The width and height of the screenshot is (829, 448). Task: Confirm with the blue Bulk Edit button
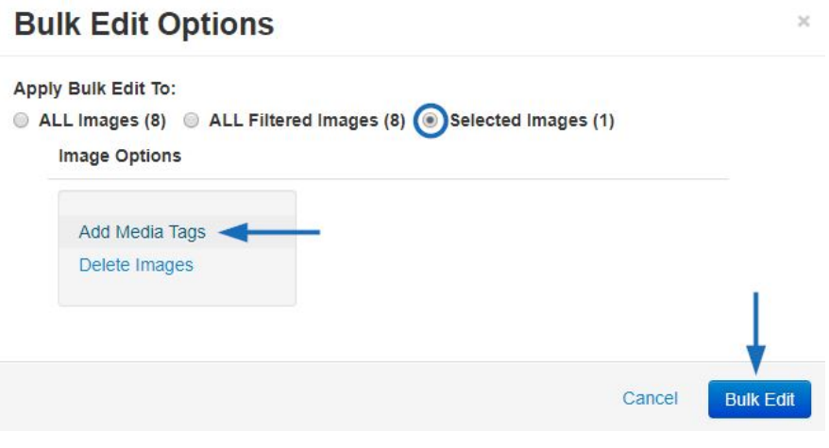759,399
